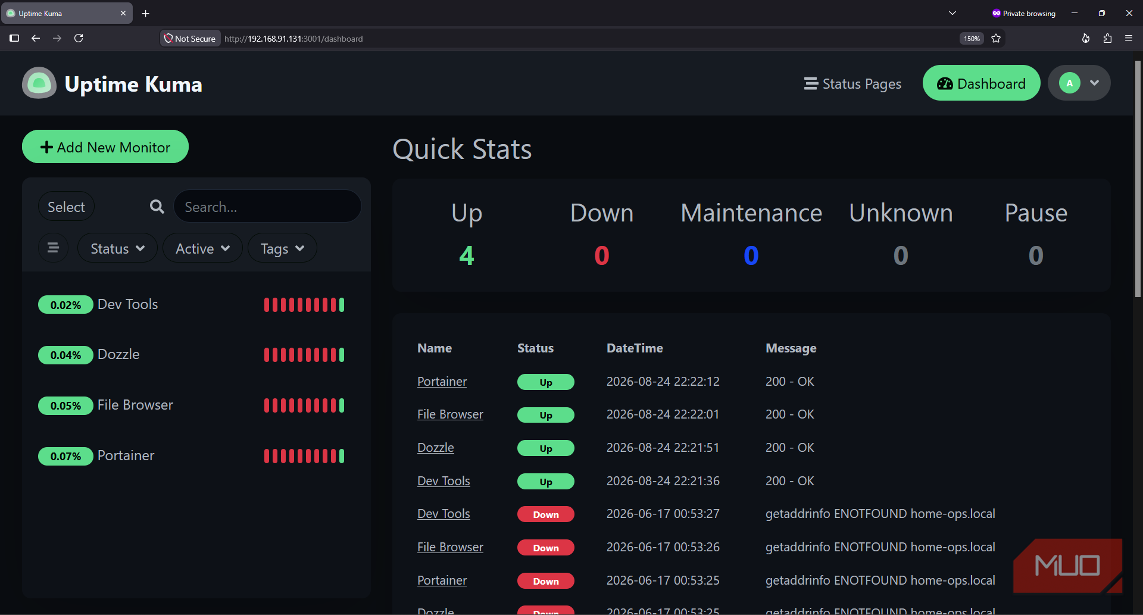
Task: Go to the Dashboard tab
Action: (x=981, y=83)
